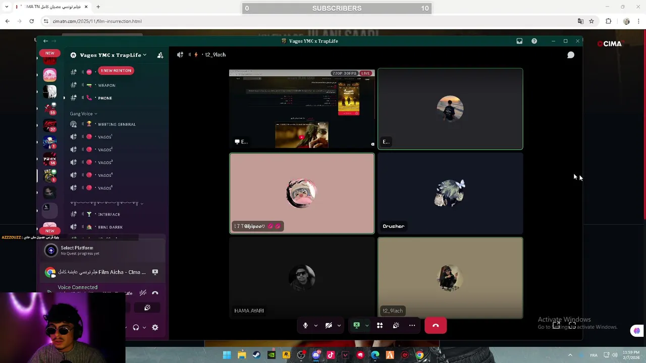The width and height of the screenshot is (646, 363).
Task: Open camera options arrow
Action: tap(339, 326)
